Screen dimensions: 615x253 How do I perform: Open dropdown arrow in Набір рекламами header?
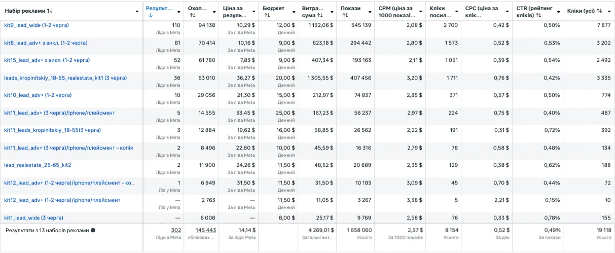click(137, 12)
